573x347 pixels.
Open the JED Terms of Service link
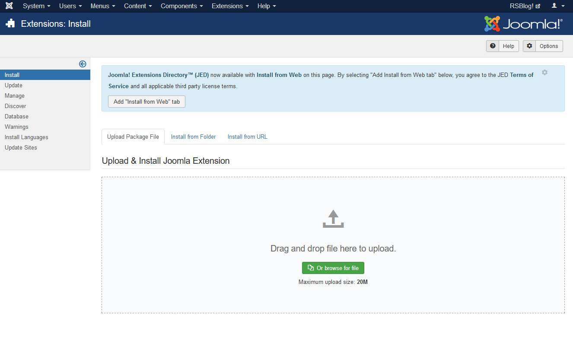(x=522, y=75)
